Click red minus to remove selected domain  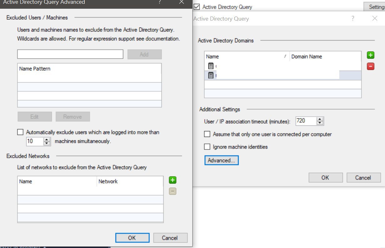click(x=371, y=66)
